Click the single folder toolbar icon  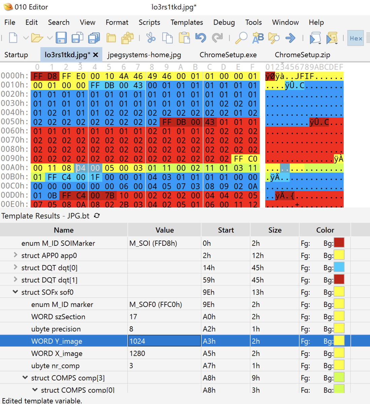click(x=111, y=38)
